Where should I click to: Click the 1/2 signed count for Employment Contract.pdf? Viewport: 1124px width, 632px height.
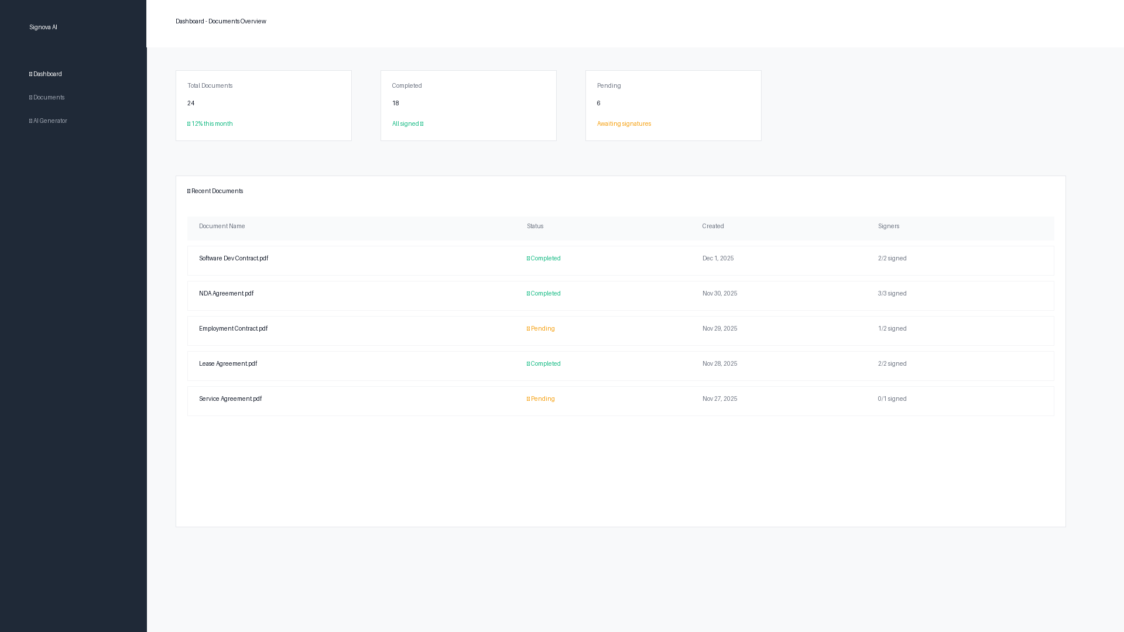892,328
